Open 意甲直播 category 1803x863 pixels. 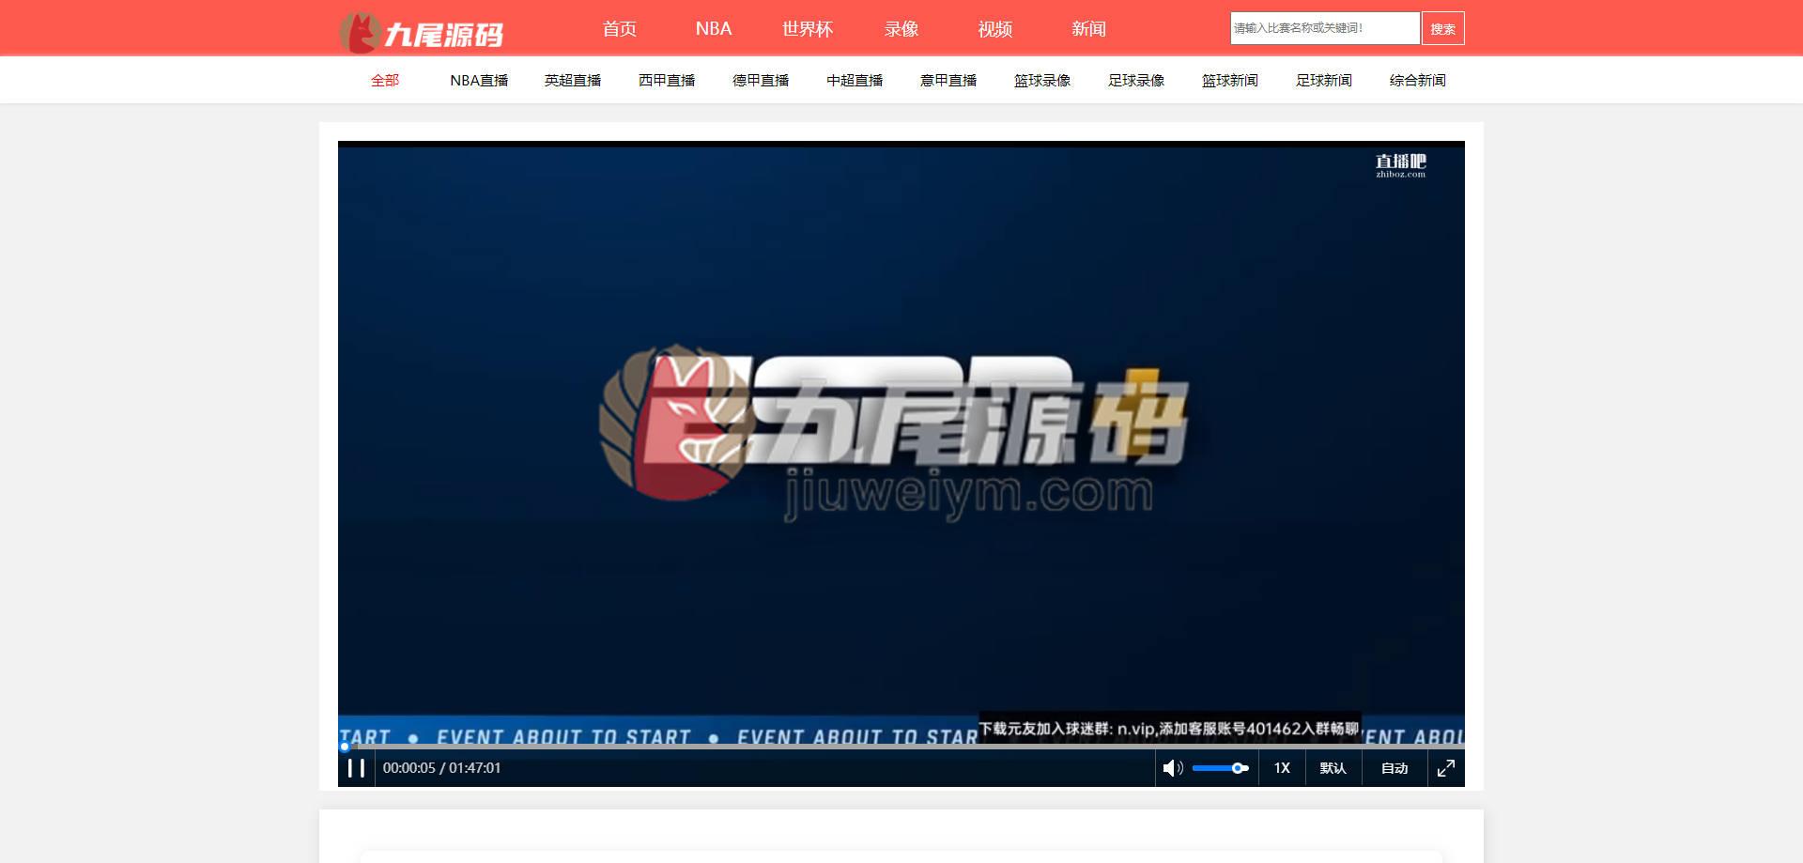pyautogui.click(x=948, y=81)
